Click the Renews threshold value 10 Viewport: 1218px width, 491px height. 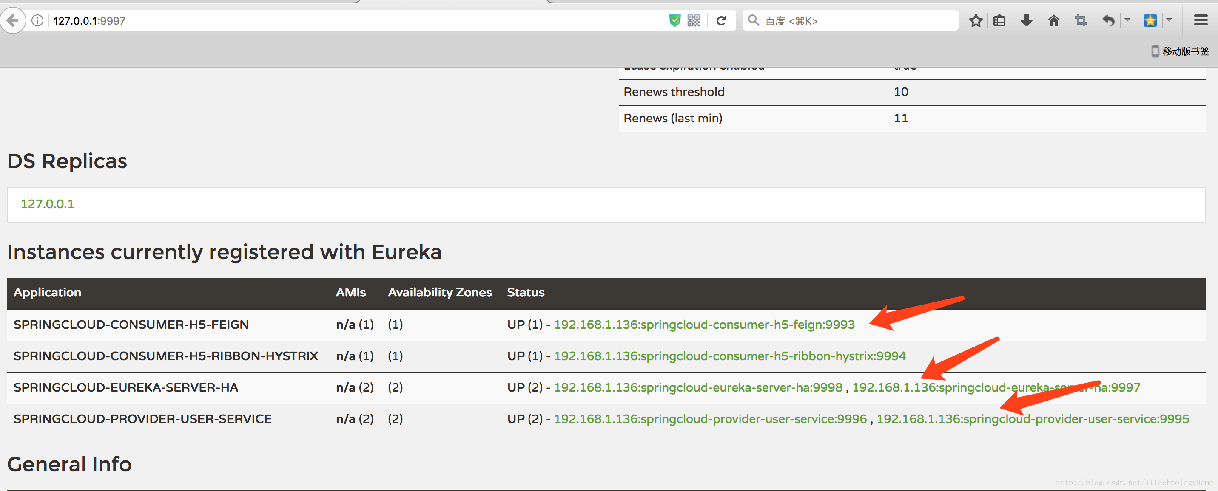[901, 92]
